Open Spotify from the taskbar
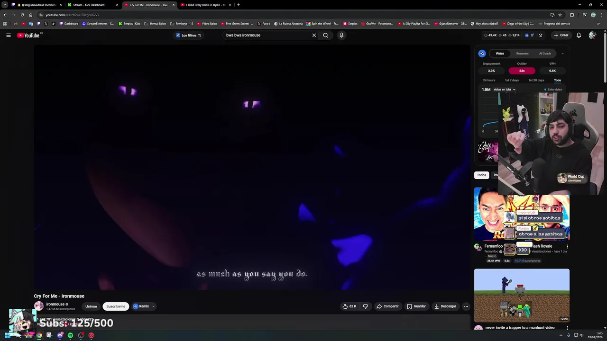Viewport: 607px width, 341px height. coord(70,335)
